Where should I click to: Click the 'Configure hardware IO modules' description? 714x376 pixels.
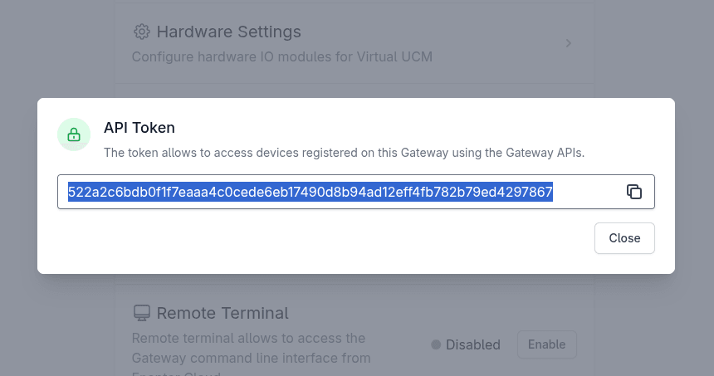click(249, 57)
